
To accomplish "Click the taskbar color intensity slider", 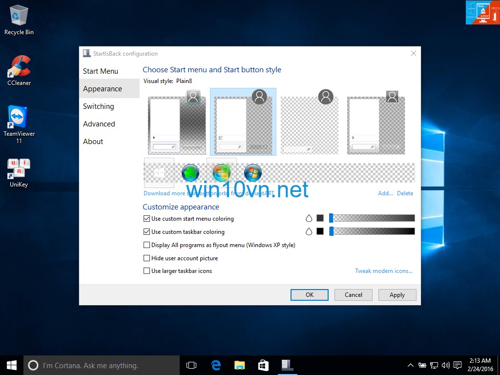I will click(371, 231).
